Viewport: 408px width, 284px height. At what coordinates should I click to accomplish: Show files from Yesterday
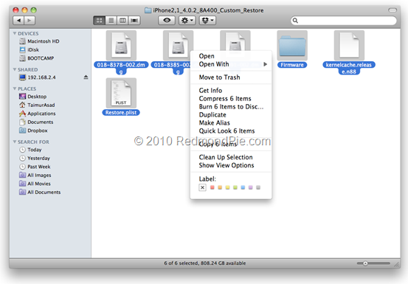coord(35,158)
